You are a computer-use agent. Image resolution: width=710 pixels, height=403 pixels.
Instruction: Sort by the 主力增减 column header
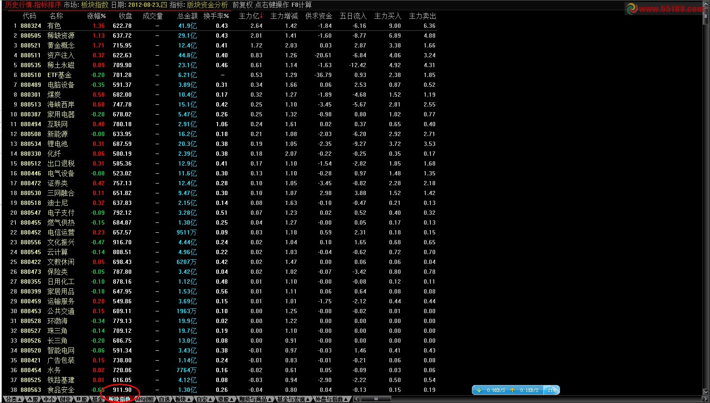[284, 16]
